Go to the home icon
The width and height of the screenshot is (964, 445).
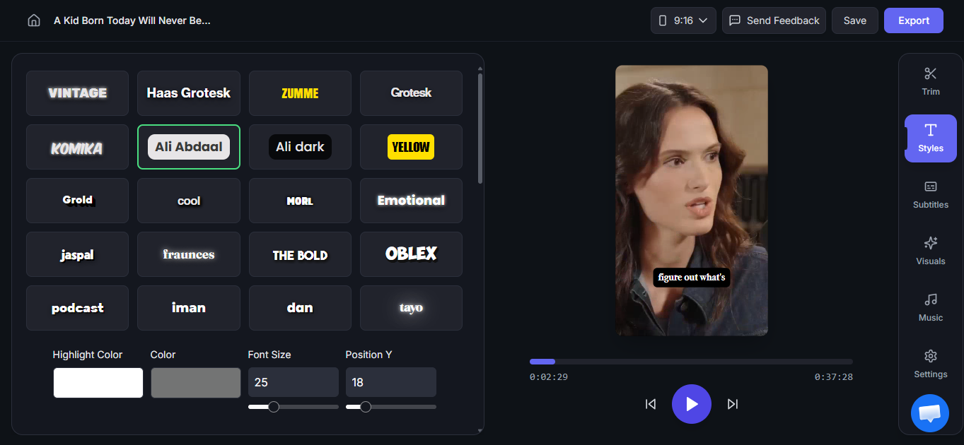(34, 20)
